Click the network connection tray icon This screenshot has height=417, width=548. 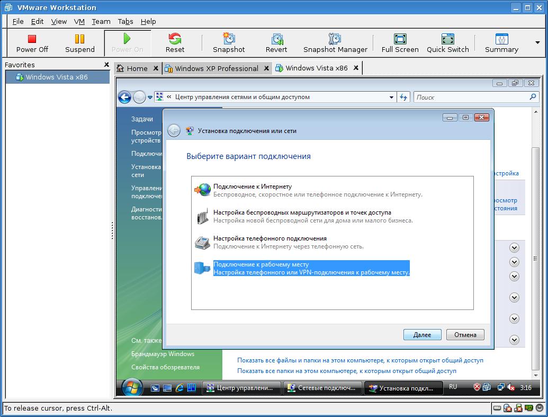[501, 387]
